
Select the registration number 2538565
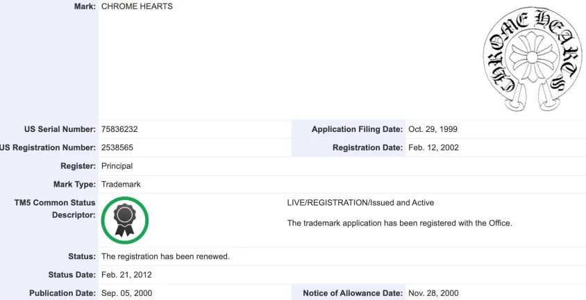coord(117,148)
